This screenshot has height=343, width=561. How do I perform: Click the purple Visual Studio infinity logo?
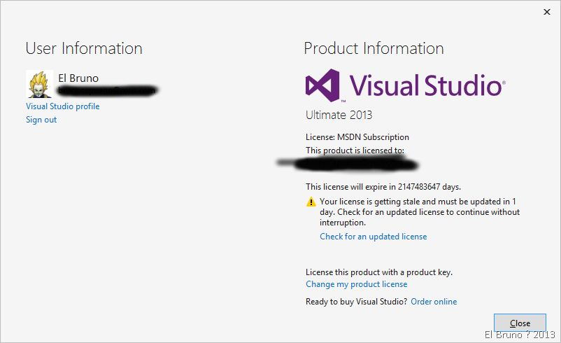322,86
